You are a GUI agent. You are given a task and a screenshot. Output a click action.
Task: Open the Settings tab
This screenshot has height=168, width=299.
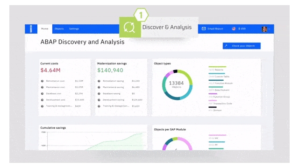(74, 29)
